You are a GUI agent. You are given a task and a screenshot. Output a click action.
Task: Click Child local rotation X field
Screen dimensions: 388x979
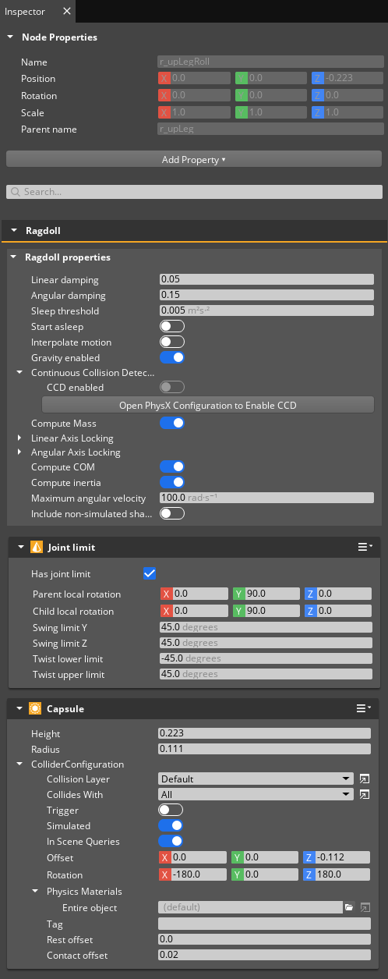coord(192,611)
